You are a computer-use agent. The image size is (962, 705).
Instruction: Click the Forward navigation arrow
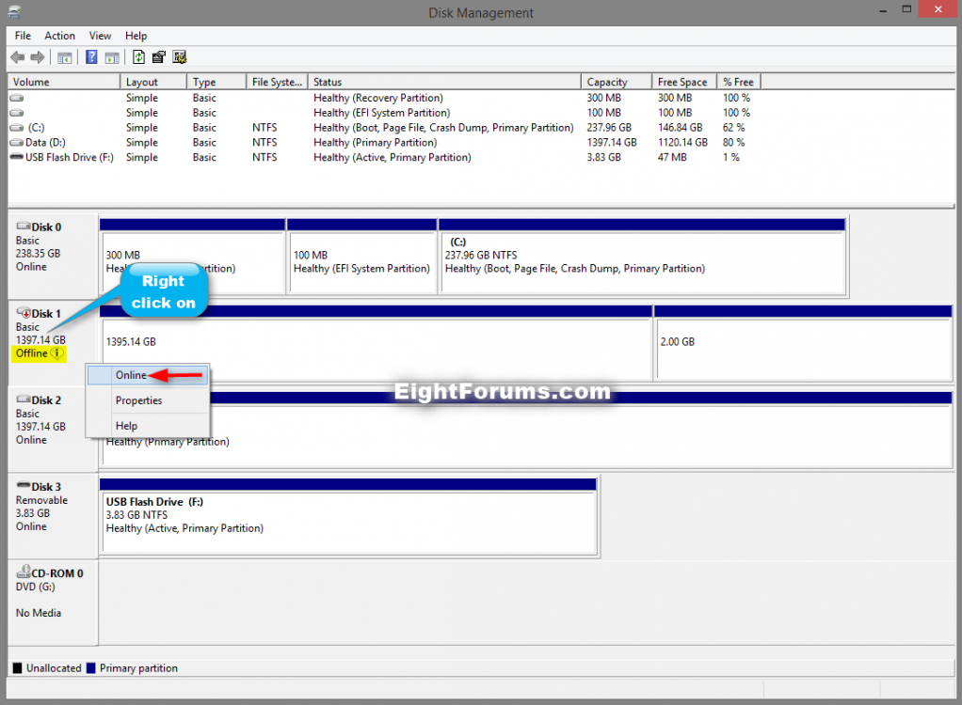[x=37, y=56]
